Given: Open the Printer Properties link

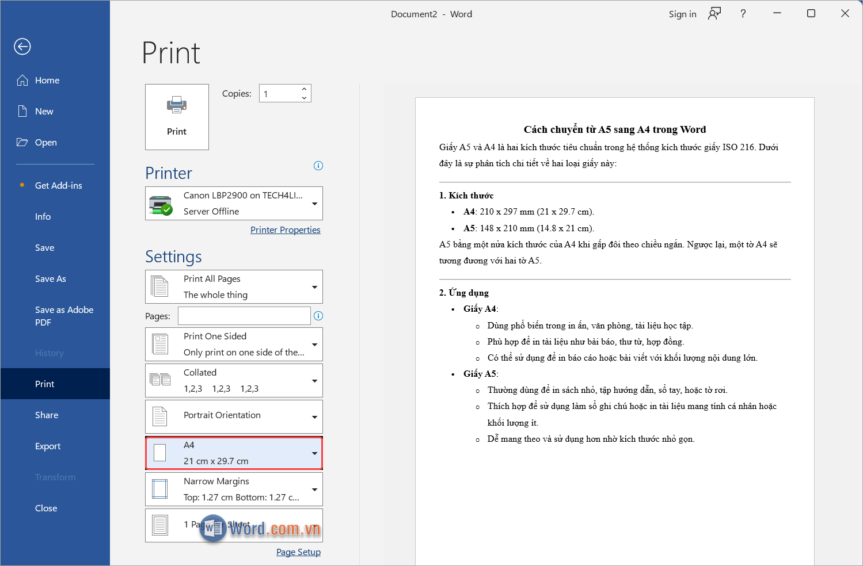Looking at the screenshot, I should [285, 230].
